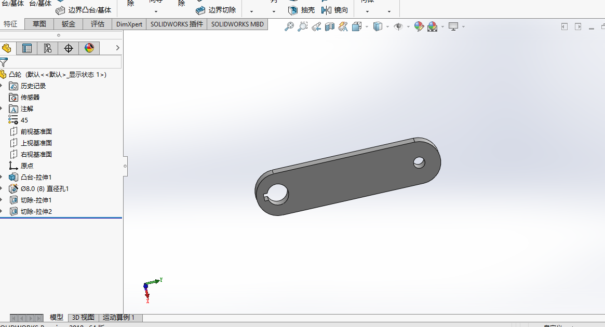
Task: Expand more manager tabs with chevron arrow
Action: coord(118,48)
